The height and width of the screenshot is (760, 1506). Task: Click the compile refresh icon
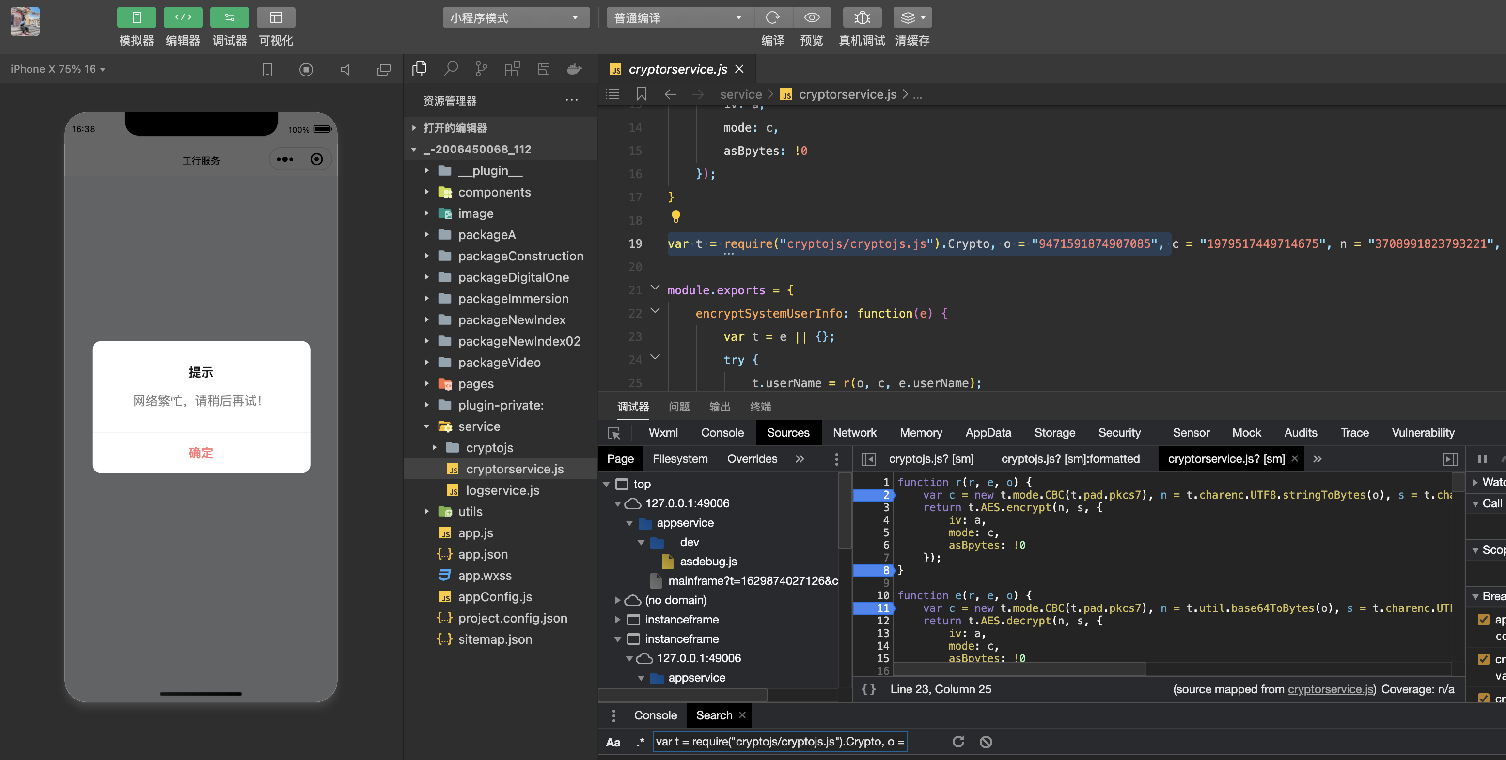point(772,17)
